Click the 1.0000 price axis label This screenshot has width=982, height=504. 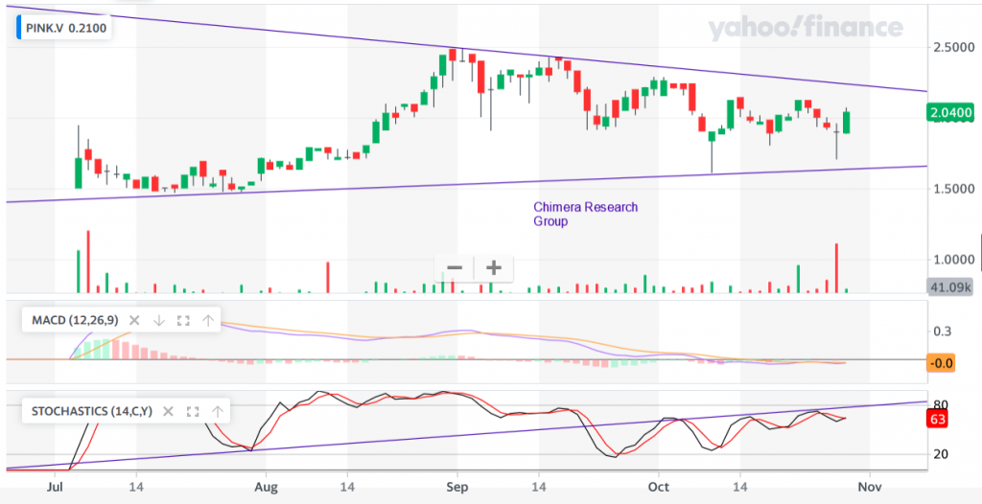click(x=952, y=260)
